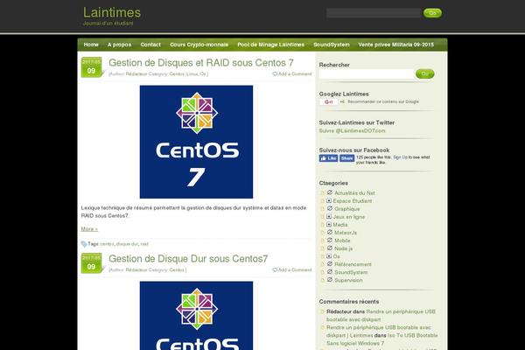Open MeteorJs category
525x350 pixels.
point(346,233)
